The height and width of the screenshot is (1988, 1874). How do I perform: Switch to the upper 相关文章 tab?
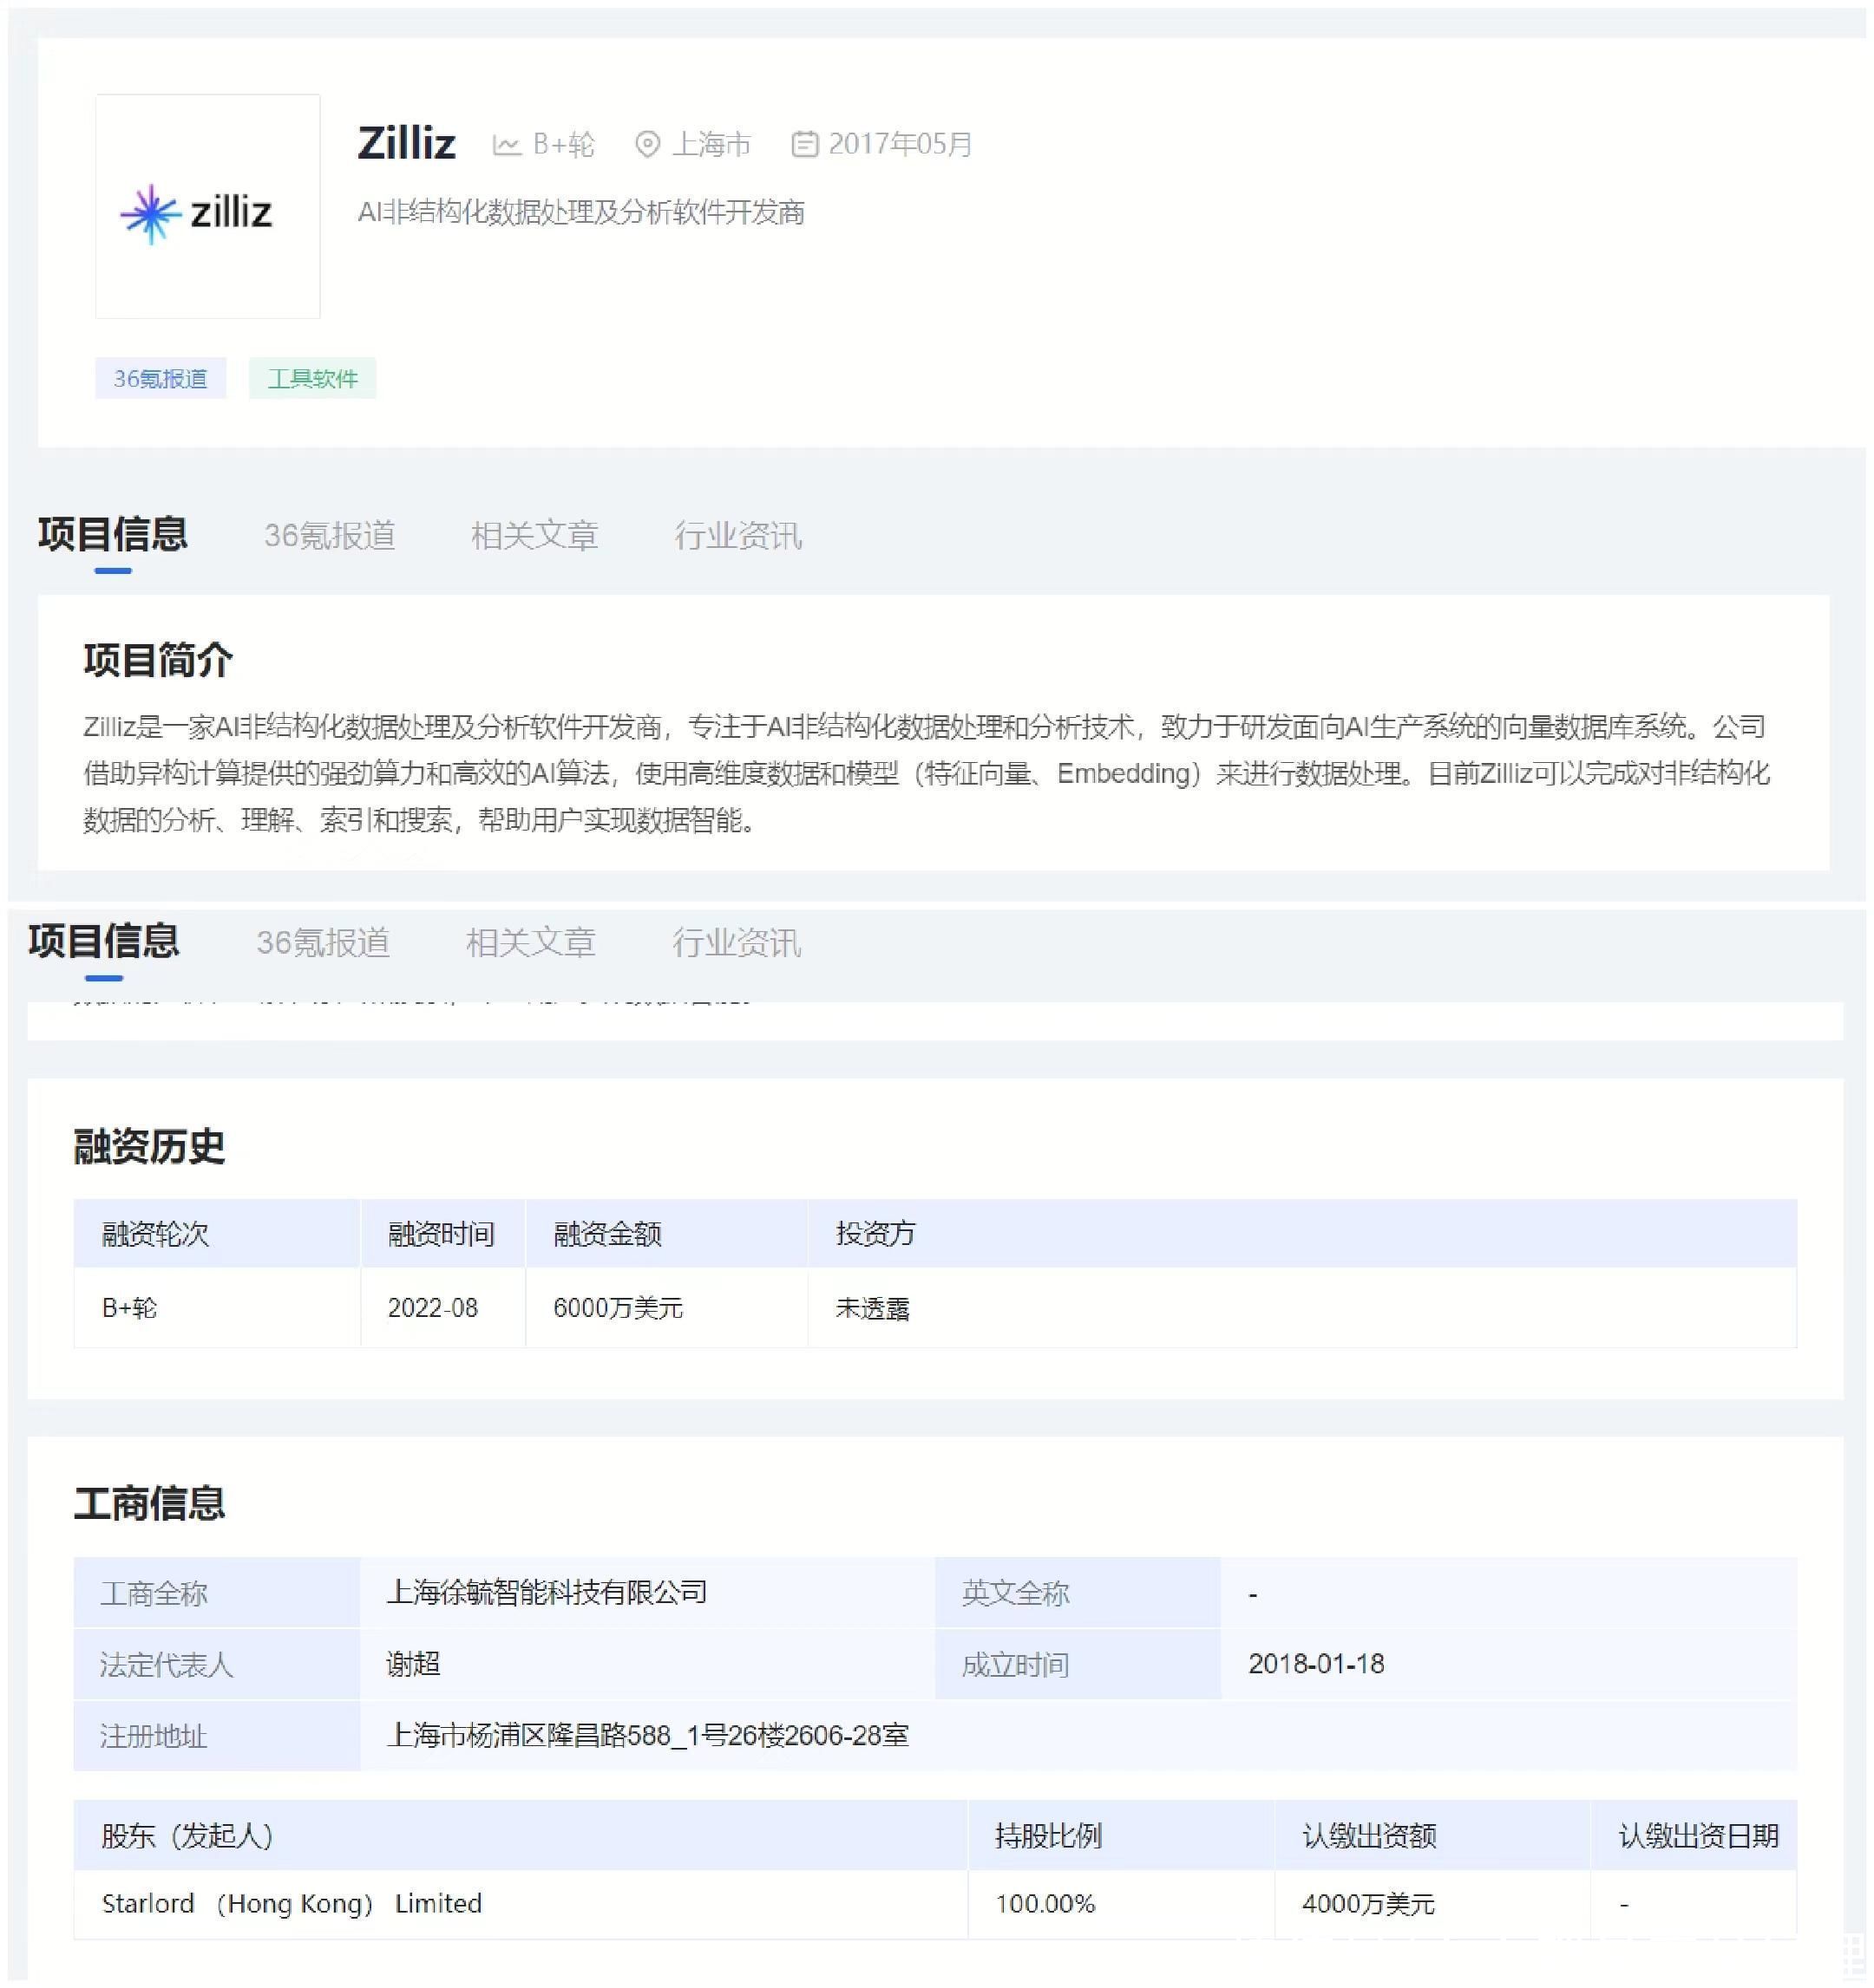point(534,536)
